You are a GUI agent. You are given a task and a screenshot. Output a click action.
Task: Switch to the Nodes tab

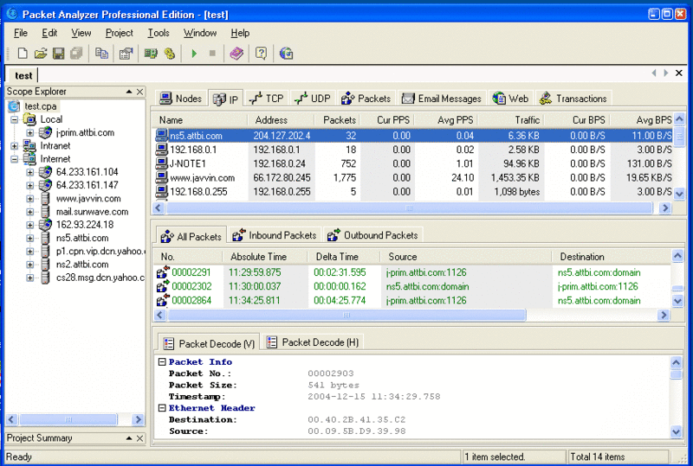[x=181, y=99]
